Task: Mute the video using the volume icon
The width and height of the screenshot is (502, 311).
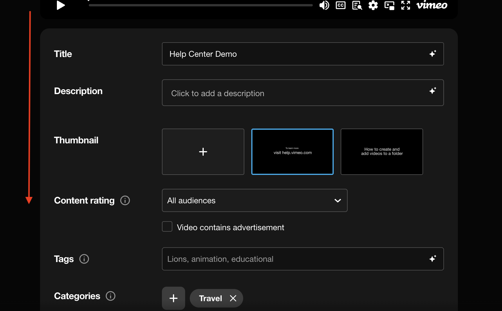Action: [324, 5]
